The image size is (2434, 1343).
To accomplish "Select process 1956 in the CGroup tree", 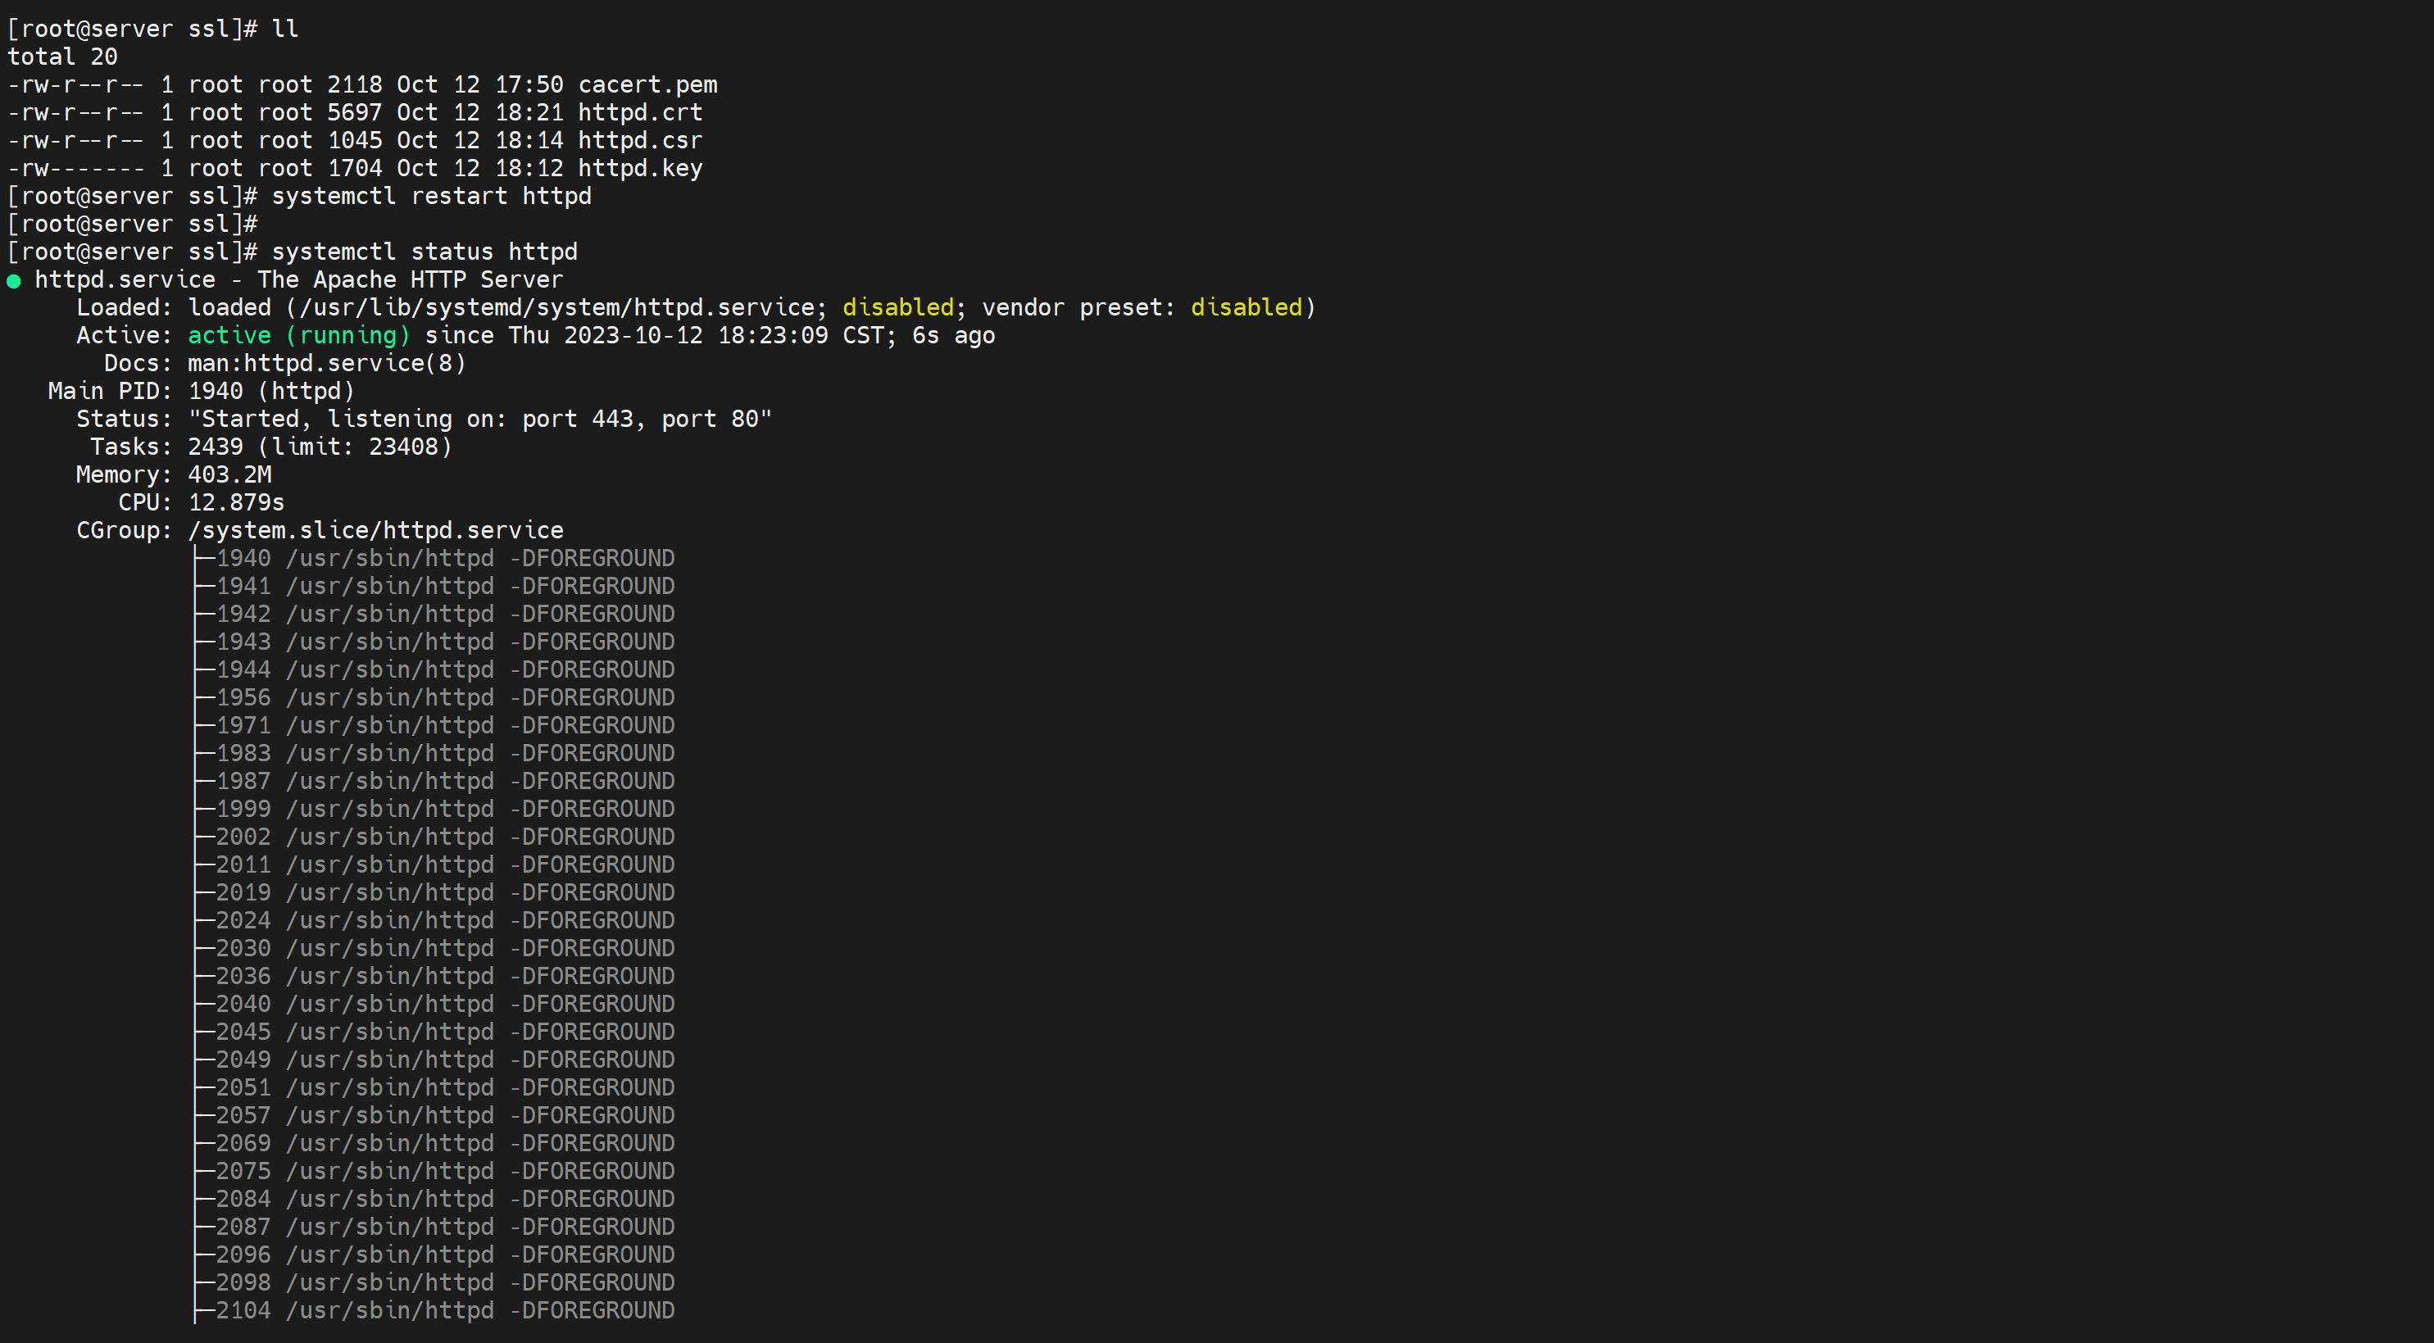I will coord(243,698).
